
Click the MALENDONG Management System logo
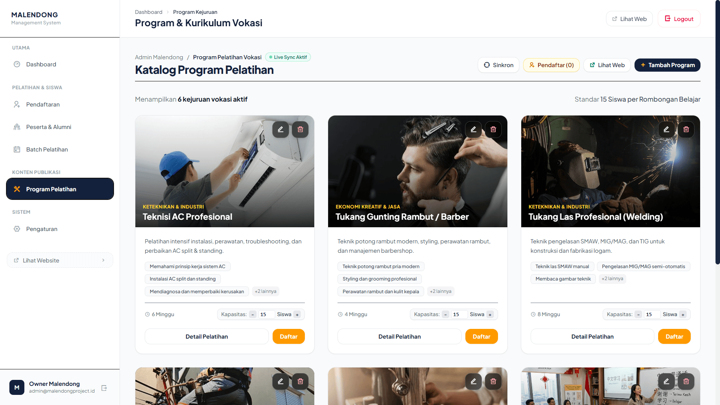click(x=36, y=18)
